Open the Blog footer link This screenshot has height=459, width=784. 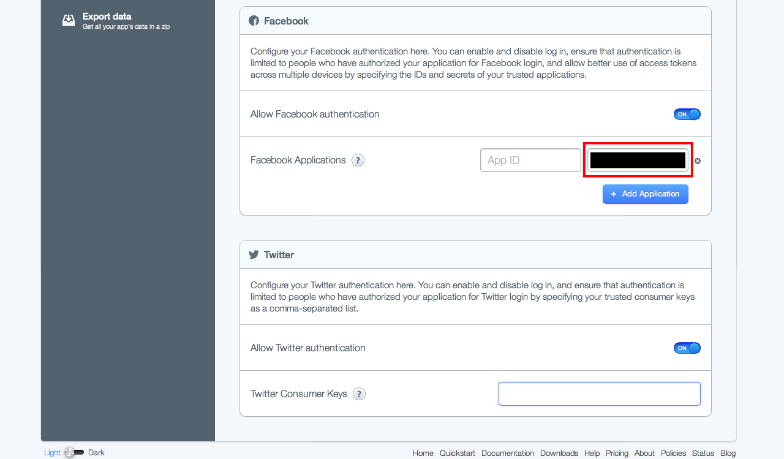coord(728,453)
